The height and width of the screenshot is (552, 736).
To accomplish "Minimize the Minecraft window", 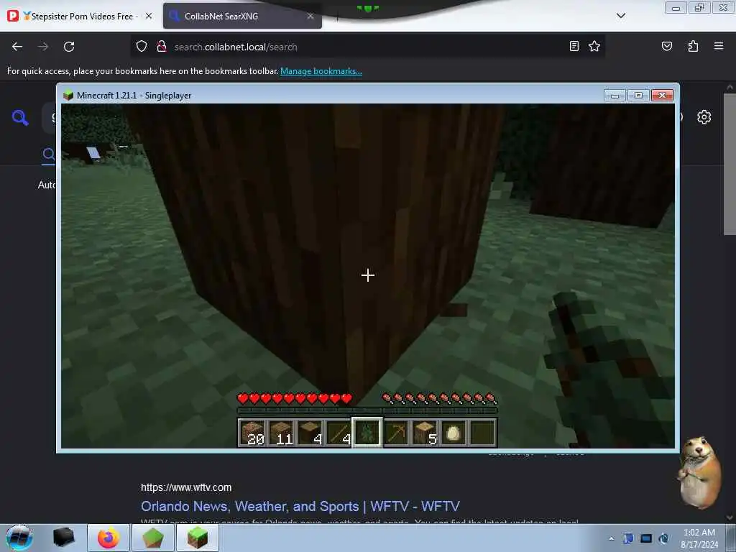I will pos(615,96).
